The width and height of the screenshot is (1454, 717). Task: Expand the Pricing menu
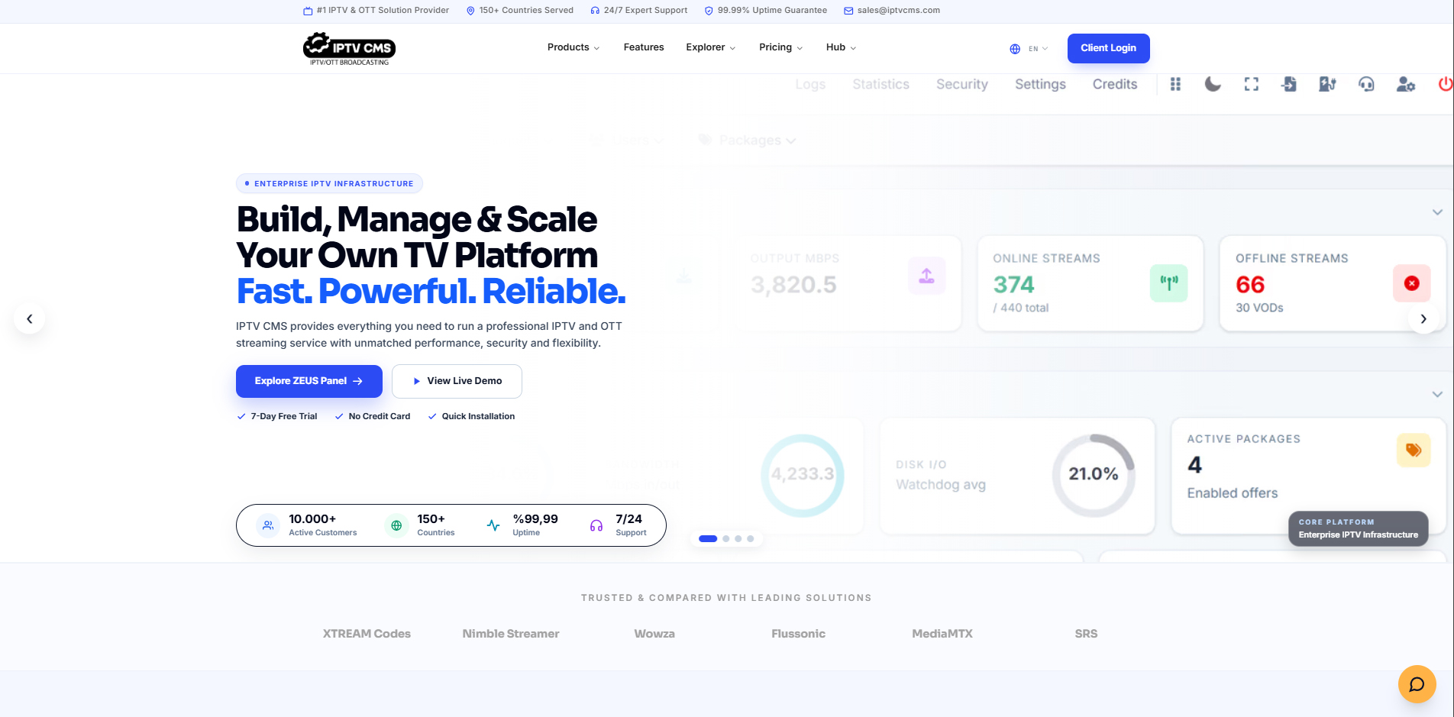(780, 47)
